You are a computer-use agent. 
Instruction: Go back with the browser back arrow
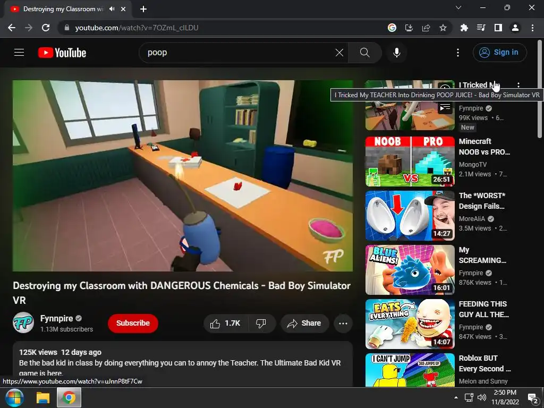[x=12, y=28]
